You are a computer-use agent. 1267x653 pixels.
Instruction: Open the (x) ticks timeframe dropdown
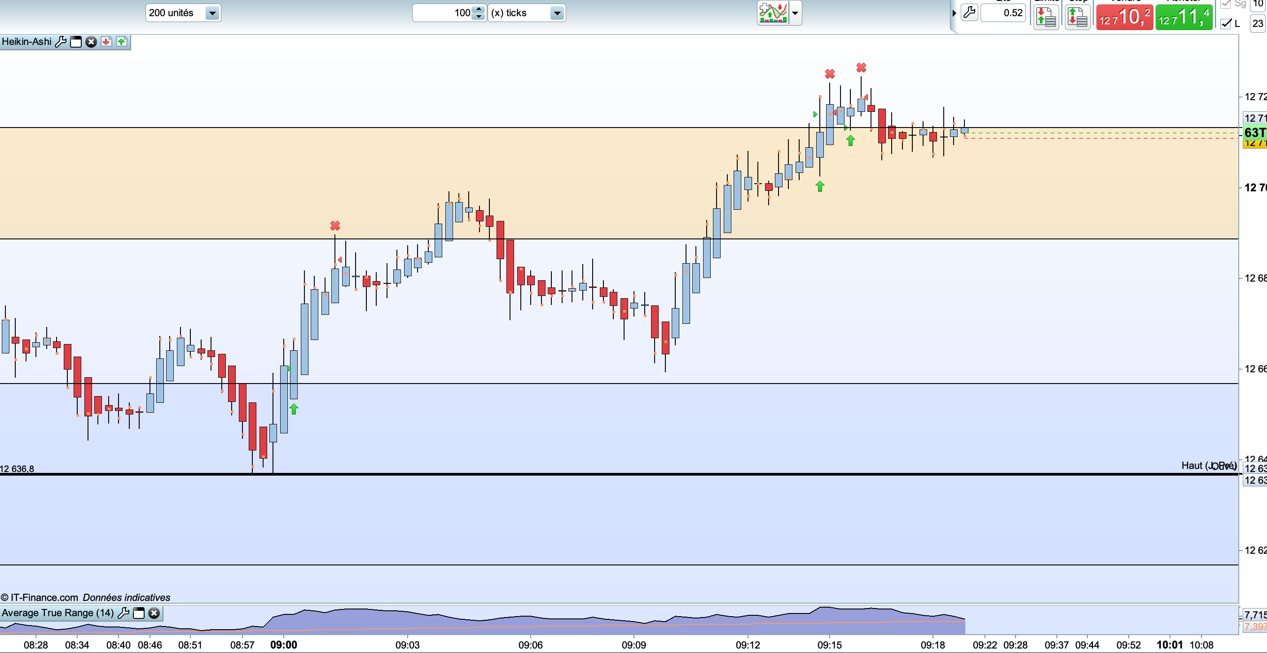557,13
